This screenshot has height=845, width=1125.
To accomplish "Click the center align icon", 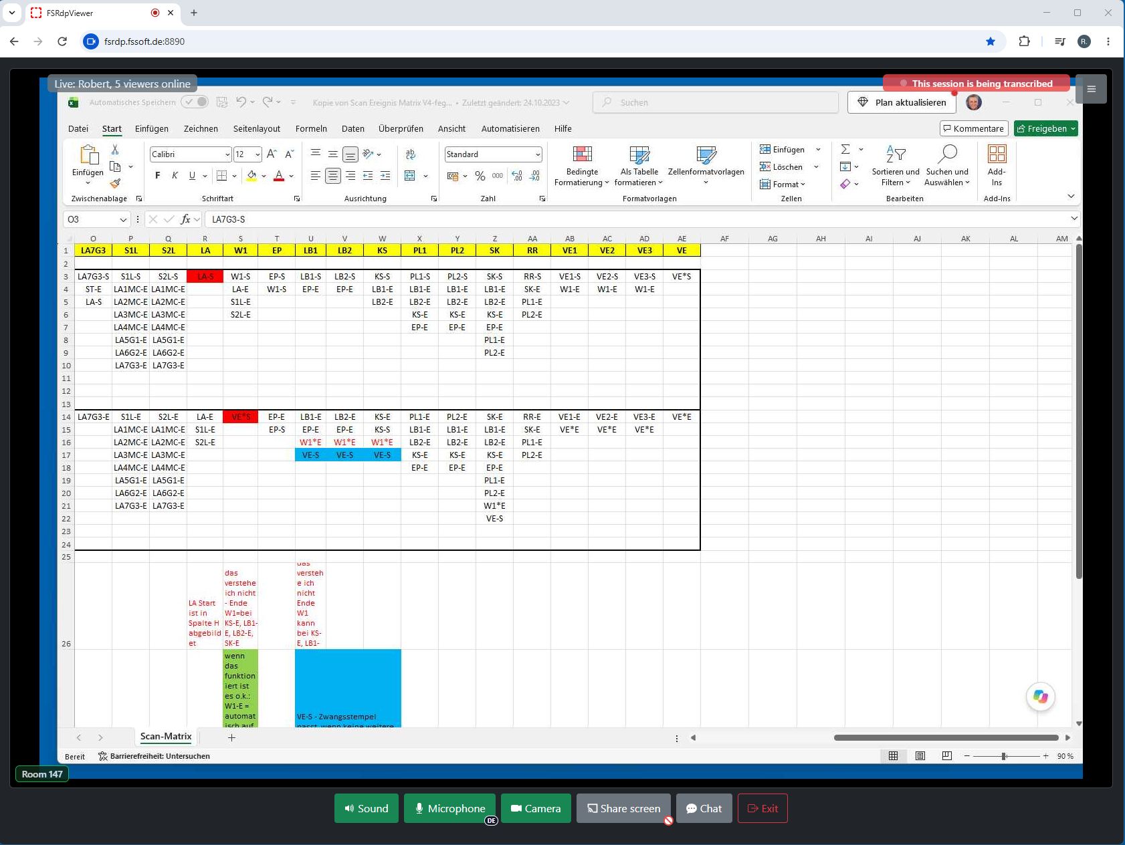I will click(x=332, y=176).
